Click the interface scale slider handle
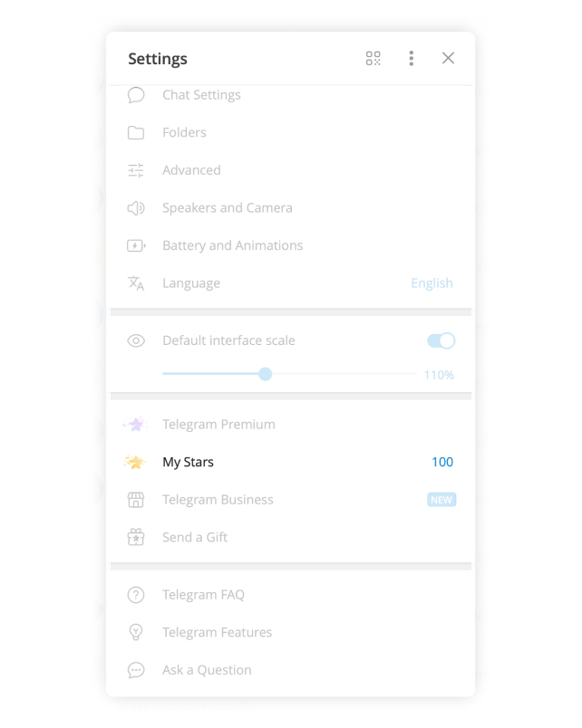 tap(265, 374)
